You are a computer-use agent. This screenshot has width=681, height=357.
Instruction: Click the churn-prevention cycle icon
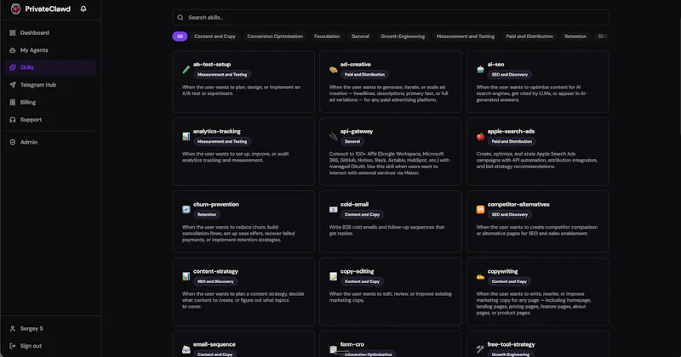[x=186, y=209]
